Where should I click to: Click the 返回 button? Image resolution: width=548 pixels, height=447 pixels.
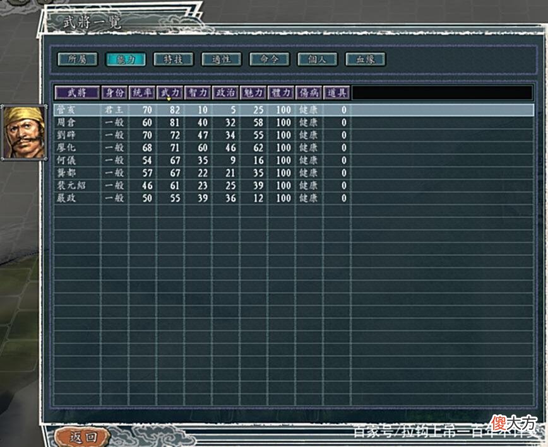83,436
